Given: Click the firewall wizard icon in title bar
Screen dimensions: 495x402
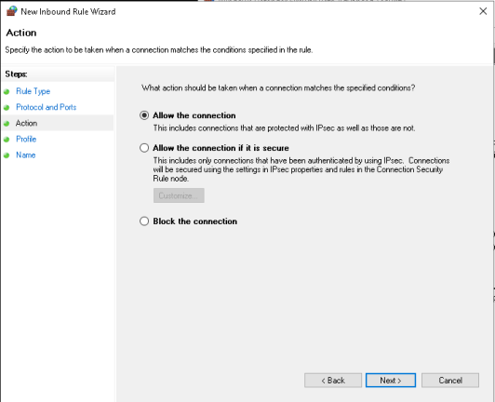Looking at the screenshot, I should click(12, 11).
